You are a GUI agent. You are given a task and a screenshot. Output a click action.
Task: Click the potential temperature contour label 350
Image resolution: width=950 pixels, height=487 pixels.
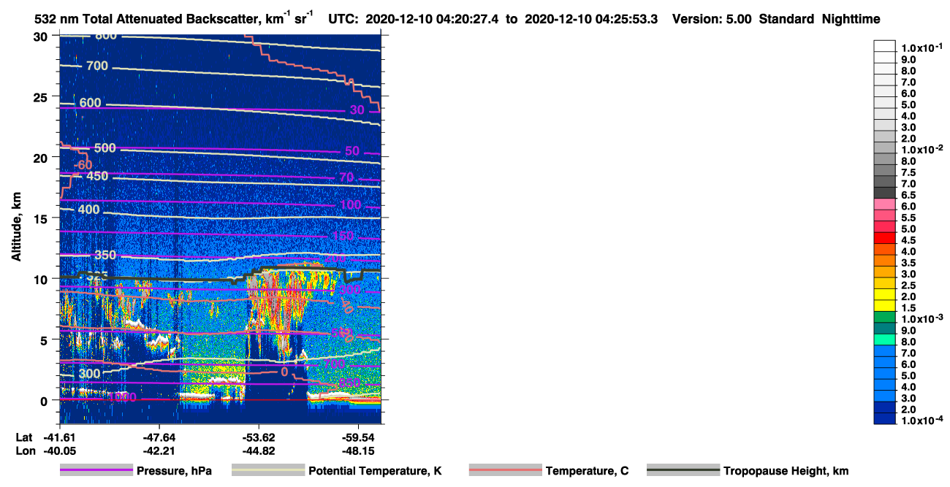point(105,255)
